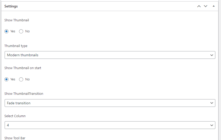Choose No for Show Thumbnail on start
The width and height of the screenshot is (221, 140).
(x=21, y=79)
